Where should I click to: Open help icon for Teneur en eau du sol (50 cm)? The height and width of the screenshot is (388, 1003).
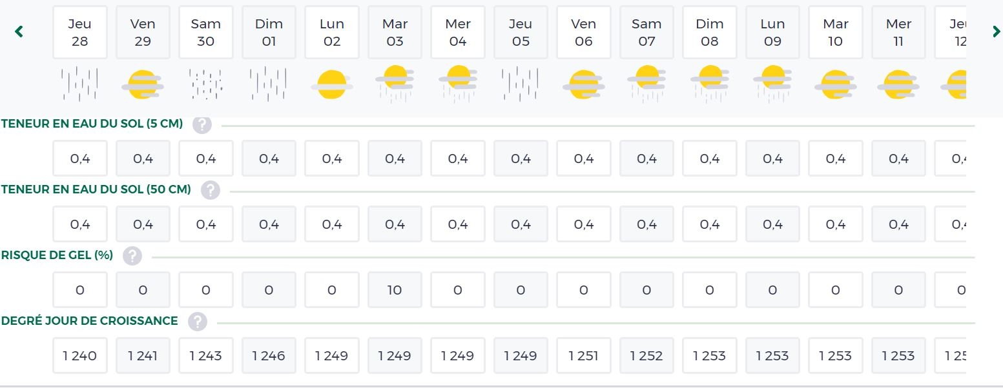[211, 190]
